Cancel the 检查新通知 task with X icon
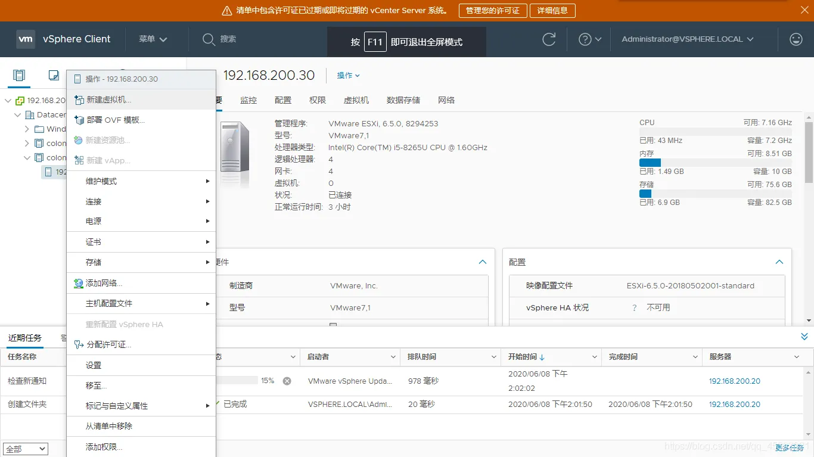Viewport: 814px width, 457px height. tap(287, 381)
